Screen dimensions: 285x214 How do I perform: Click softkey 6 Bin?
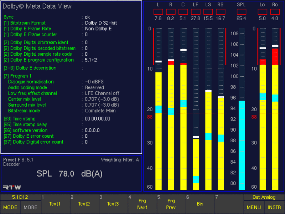(200, 204)
